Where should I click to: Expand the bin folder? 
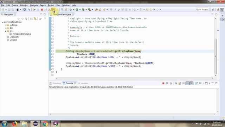pos(6,28)
